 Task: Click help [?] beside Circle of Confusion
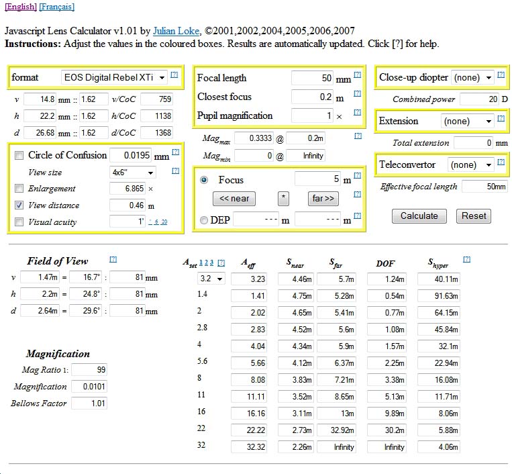pyautogui.click(x=176, y=152)
